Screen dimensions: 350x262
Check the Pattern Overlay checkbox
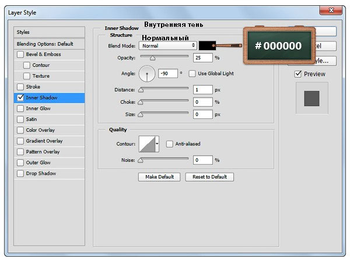[x=20, y=152]
